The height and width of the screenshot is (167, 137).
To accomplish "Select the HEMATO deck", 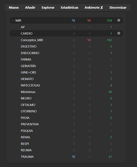I will 27,79.
